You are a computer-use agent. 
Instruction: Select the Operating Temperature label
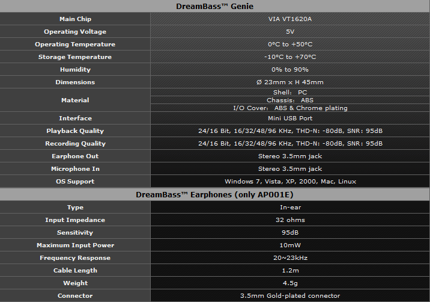75,45
